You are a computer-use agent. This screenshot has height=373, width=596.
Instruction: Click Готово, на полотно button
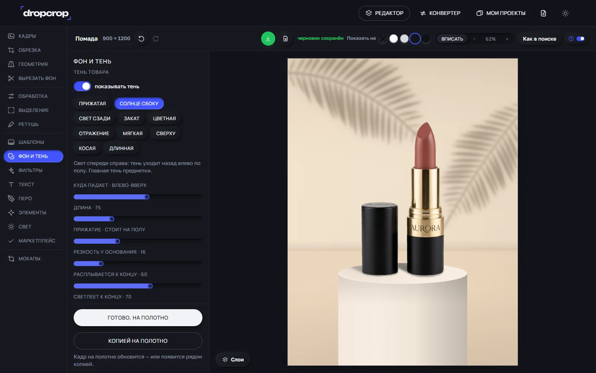pos(138,318)
